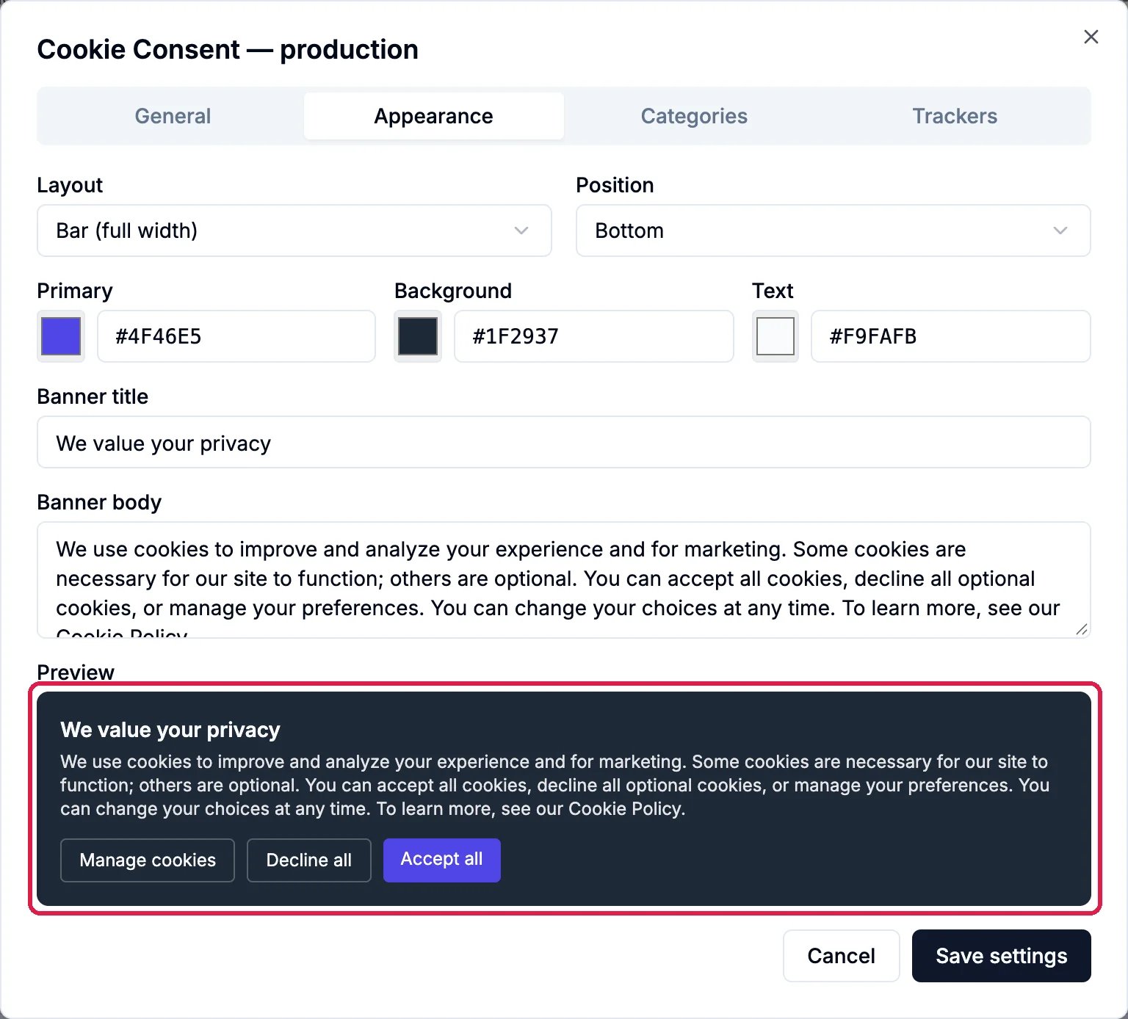Save the cookie consent settings
Image resolution: width=1128 pixels, height=1019 pixels.
[1002, 956]
